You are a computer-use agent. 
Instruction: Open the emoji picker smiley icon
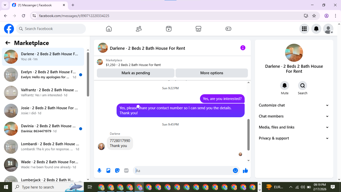click(x=235, y=170)
